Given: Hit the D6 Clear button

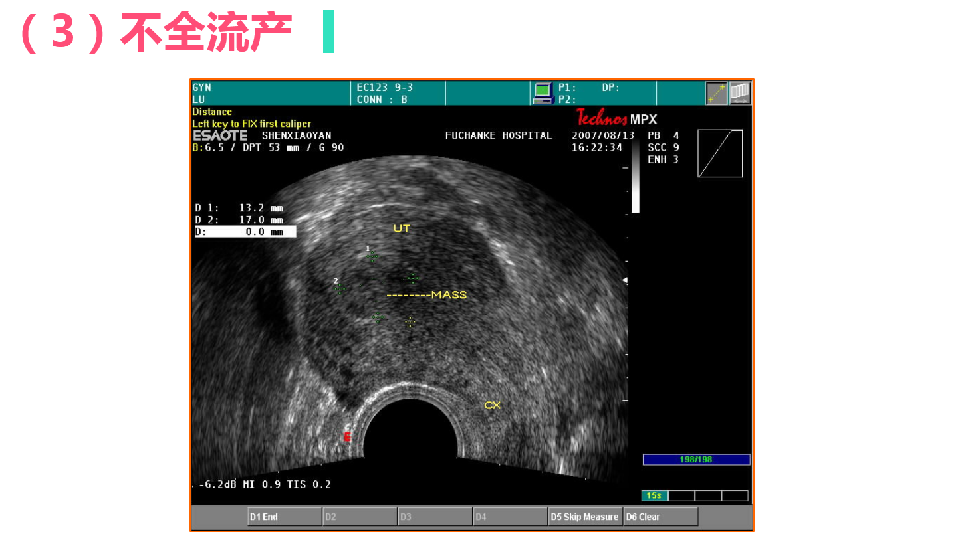Looking at the screenshot, I should point(661,517).
